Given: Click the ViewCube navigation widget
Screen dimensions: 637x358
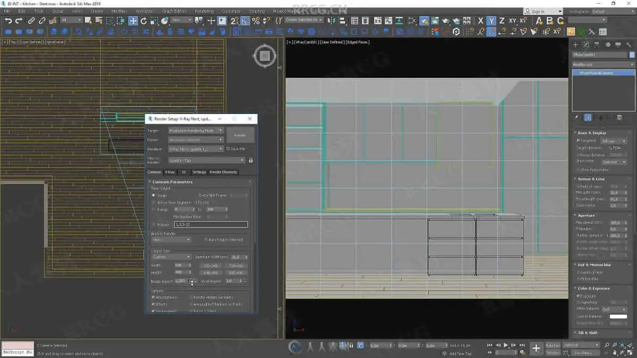Looking at the screenshot, I should 265,56.
